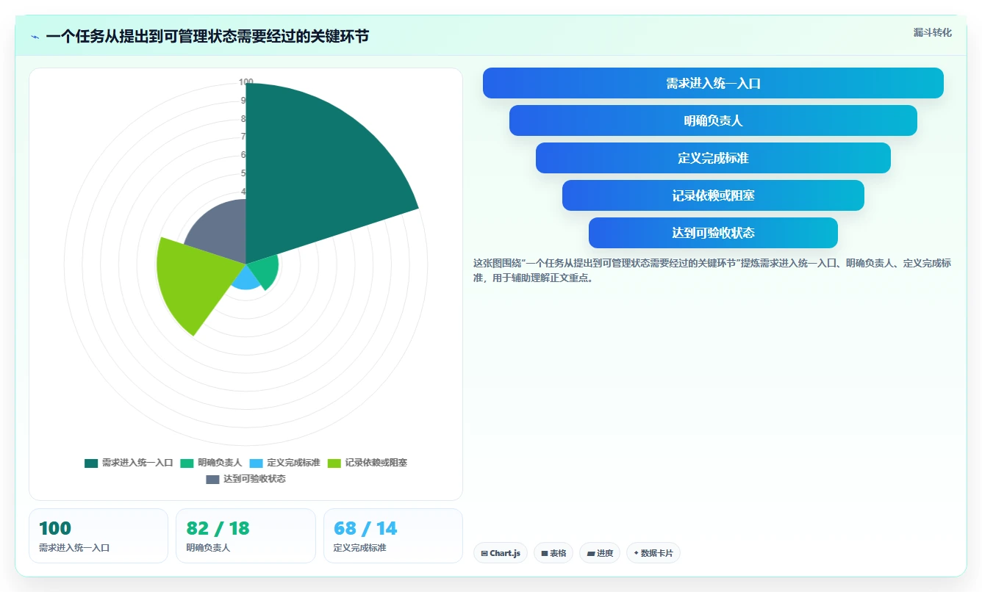Click the 达到可验收状态 legend text
This screenshot has height=592, width=982.
click(254, 479)
